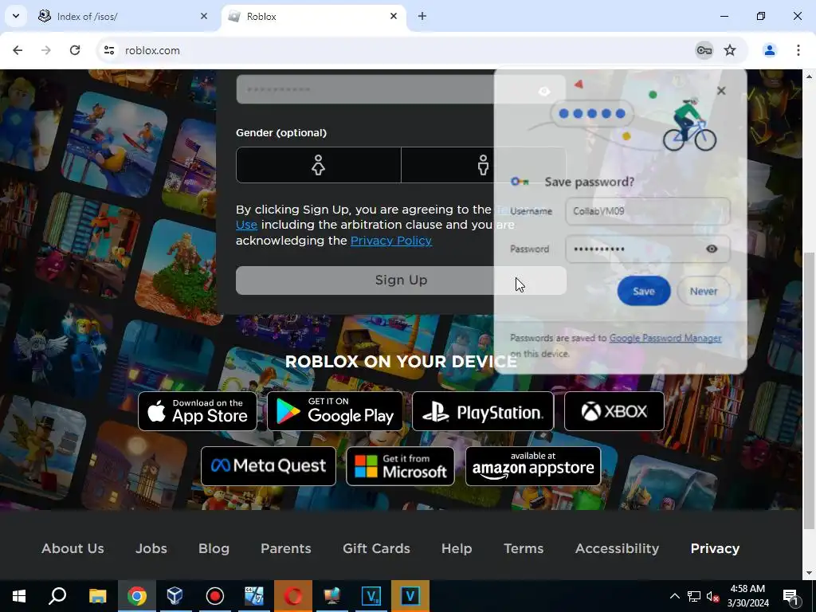Close the Roblox tab
The image size is (816, 612).
pyautogui.click(x=394, y=16)
